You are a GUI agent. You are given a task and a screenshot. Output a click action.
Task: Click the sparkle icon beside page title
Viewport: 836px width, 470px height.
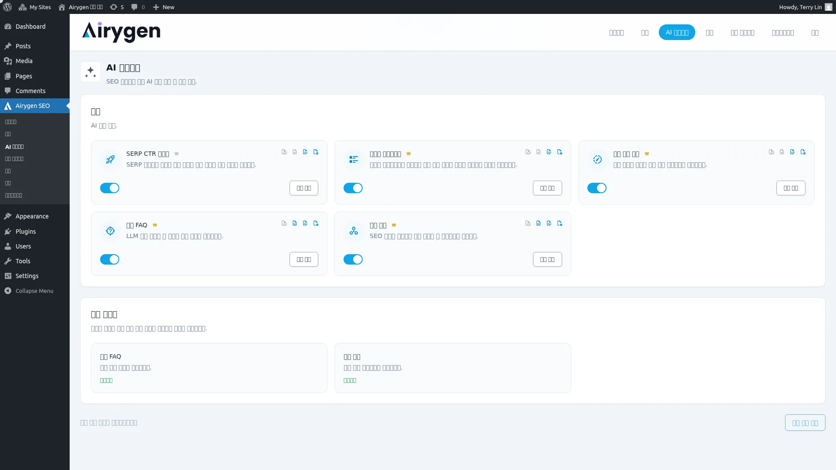click(91, 72)
